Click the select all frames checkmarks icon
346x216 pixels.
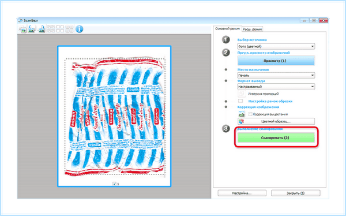click(51, 29)
